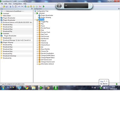
Task: Click the Log panel header button
Action: point(32,9)
